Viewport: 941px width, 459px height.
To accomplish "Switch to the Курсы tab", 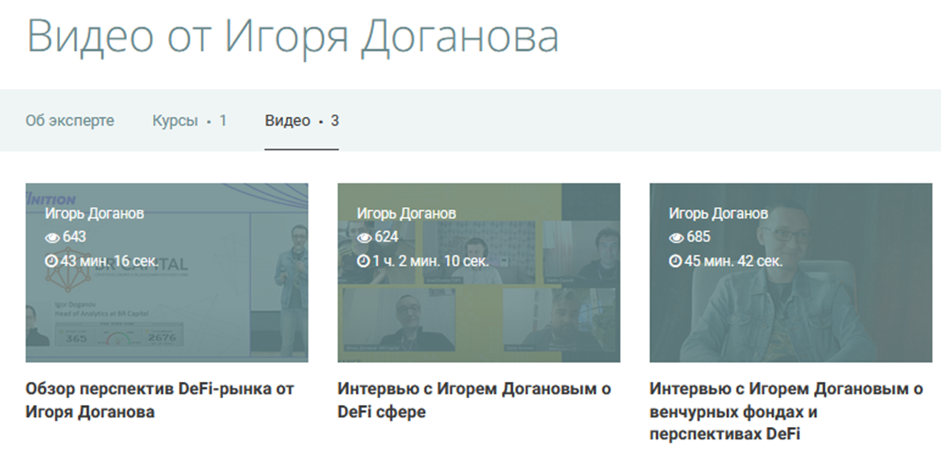I will 189,121.
